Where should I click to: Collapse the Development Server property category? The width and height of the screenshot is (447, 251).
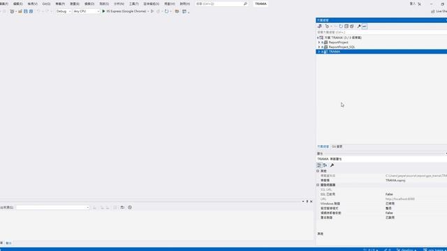[x=318, y=185]
